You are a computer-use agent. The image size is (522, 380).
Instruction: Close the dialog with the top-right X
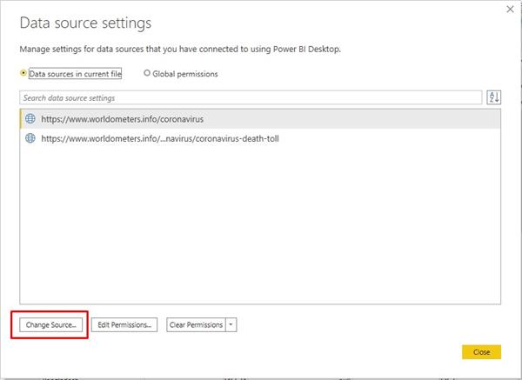pyautogui.click(x=510, y=9)
